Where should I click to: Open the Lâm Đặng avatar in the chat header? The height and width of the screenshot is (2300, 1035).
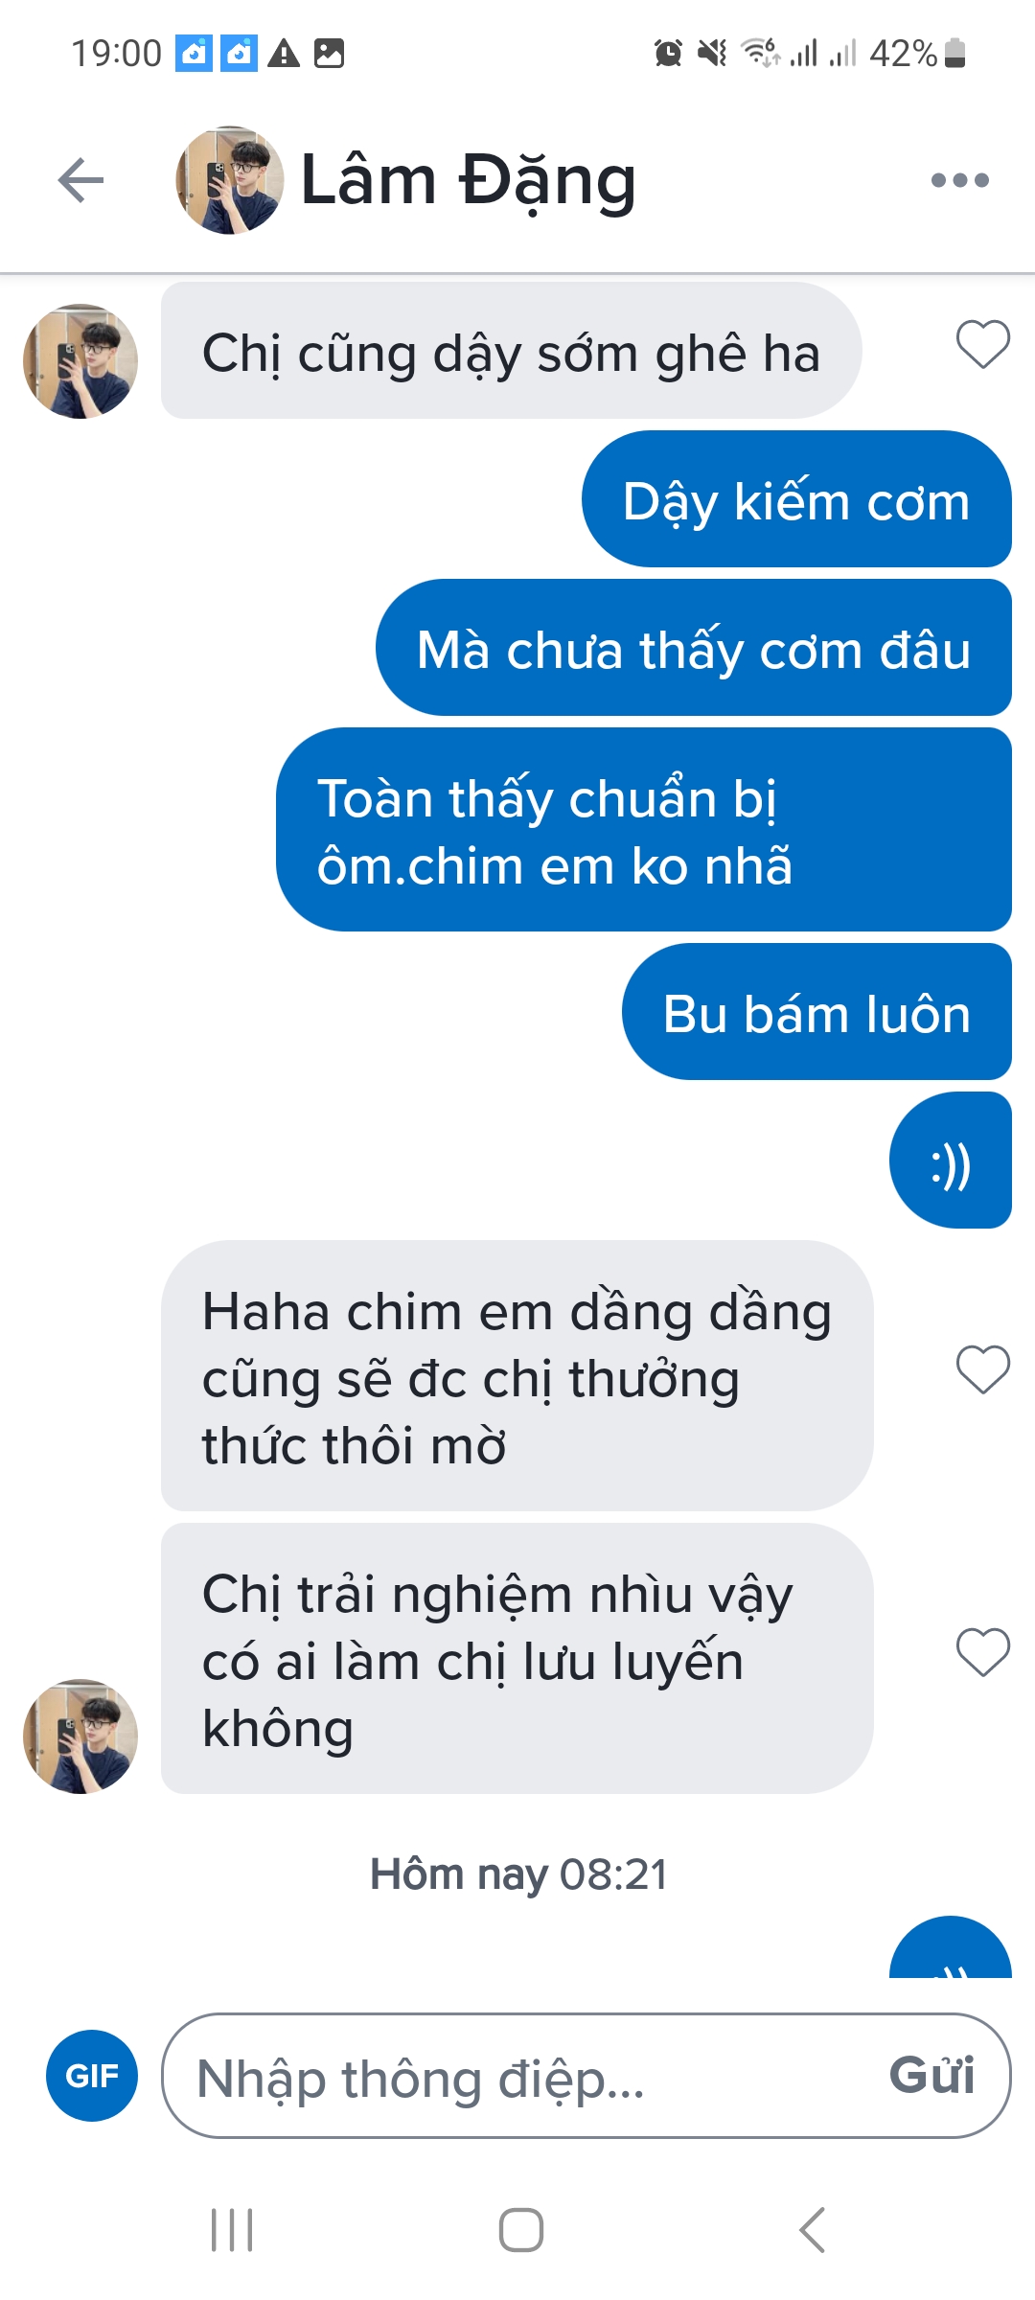[x=230, y=180]
